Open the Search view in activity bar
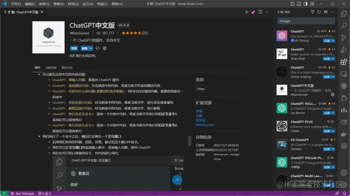The width and height of the screenshot is (350, 196). [x=344, y=26]
